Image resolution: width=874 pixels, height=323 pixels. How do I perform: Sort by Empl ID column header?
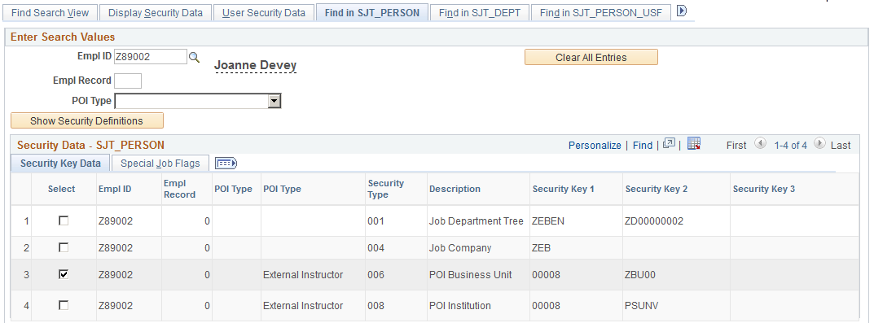(115, 189)
